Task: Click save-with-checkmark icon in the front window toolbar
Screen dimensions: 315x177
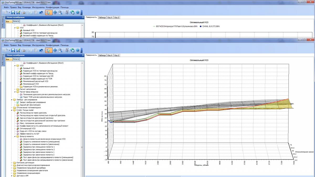Action: (18, 50)
